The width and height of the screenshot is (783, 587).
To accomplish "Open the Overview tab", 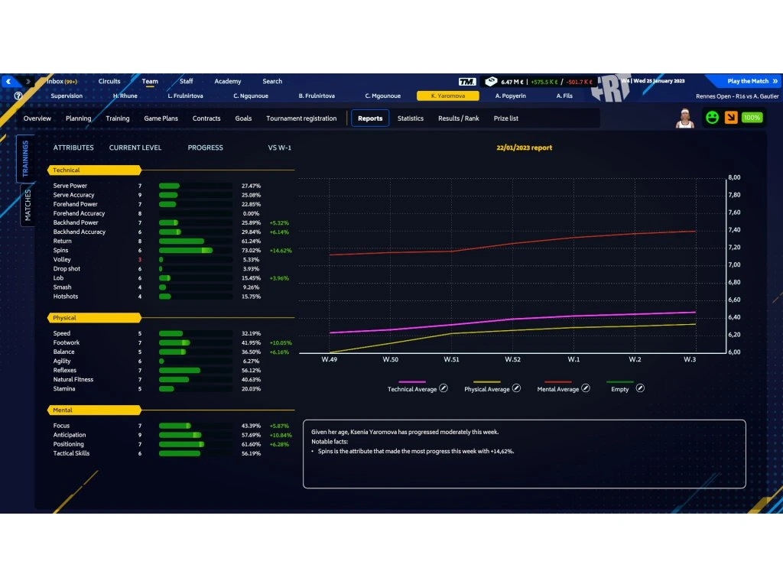I will (x=37, y=118).
